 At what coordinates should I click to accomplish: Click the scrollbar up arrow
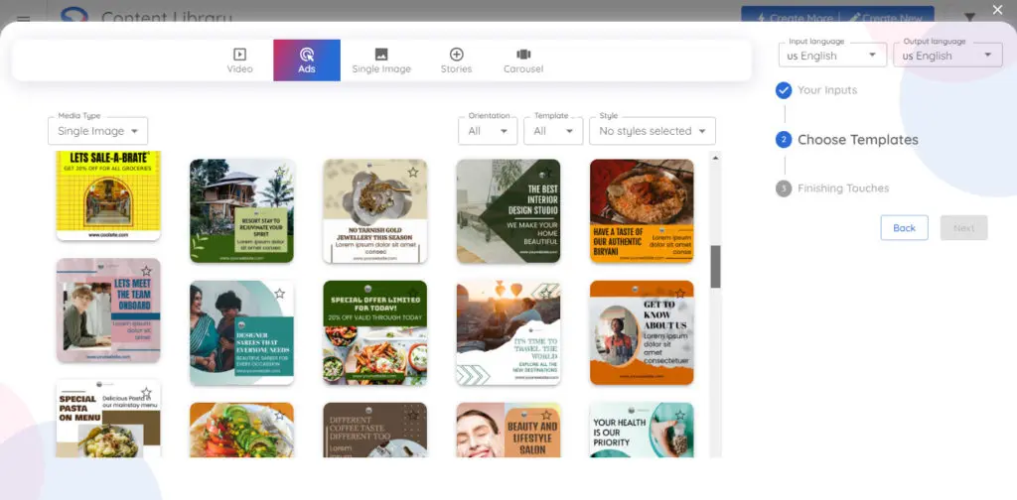coord(715,157)
